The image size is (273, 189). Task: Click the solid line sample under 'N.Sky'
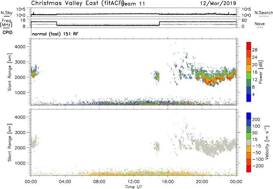coord(6,16)
